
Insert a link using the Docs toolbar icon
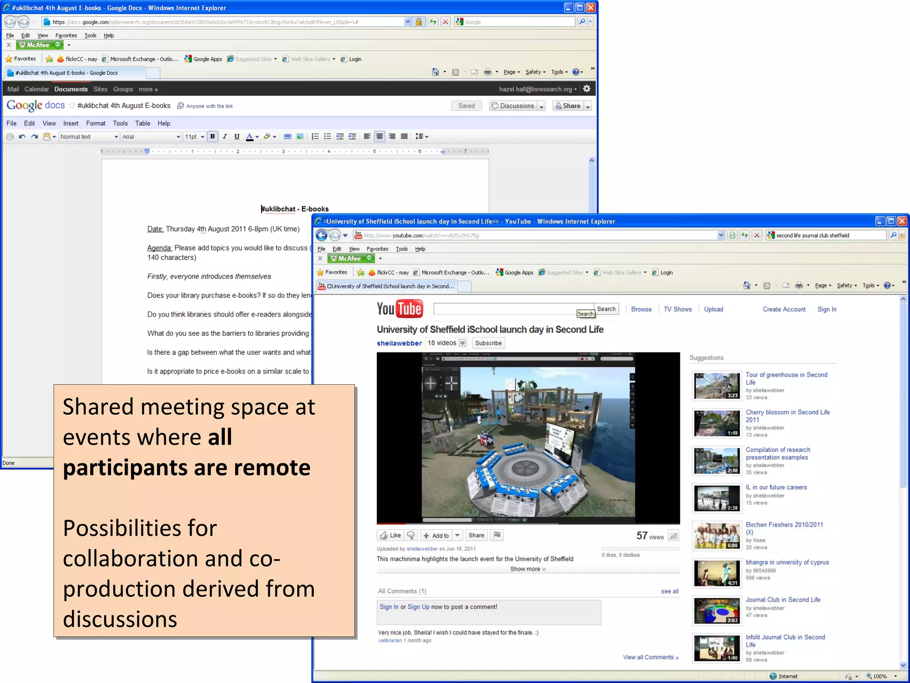click(287, 137)
